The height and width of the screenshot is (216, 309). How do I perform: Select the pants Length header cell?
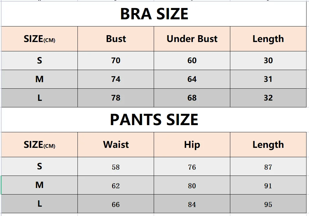pos(268,145)
